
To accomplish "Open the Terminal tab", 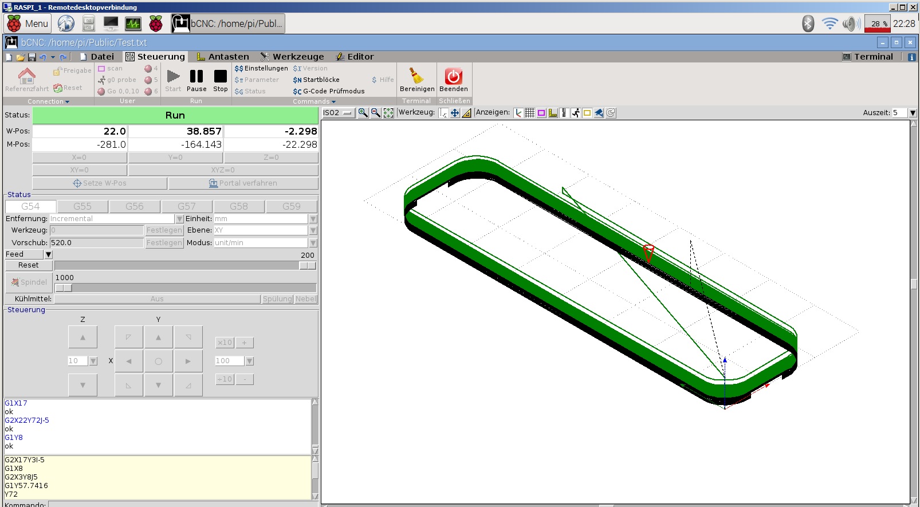I will click(x=868, y=57).
